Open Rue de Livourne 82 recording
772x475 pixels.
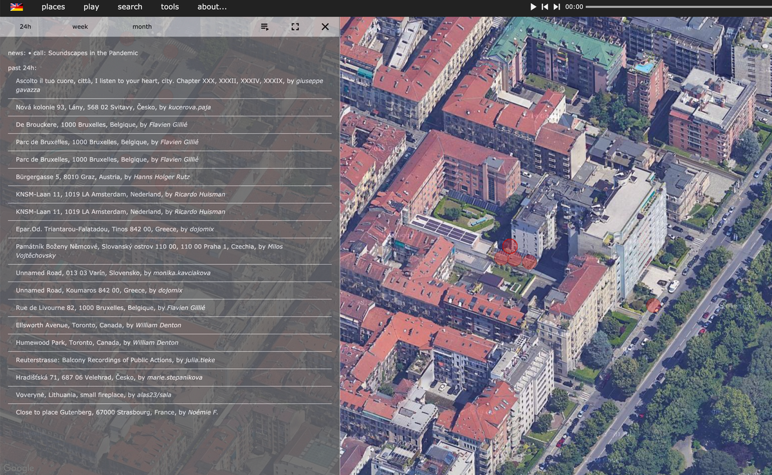point(170,308)
